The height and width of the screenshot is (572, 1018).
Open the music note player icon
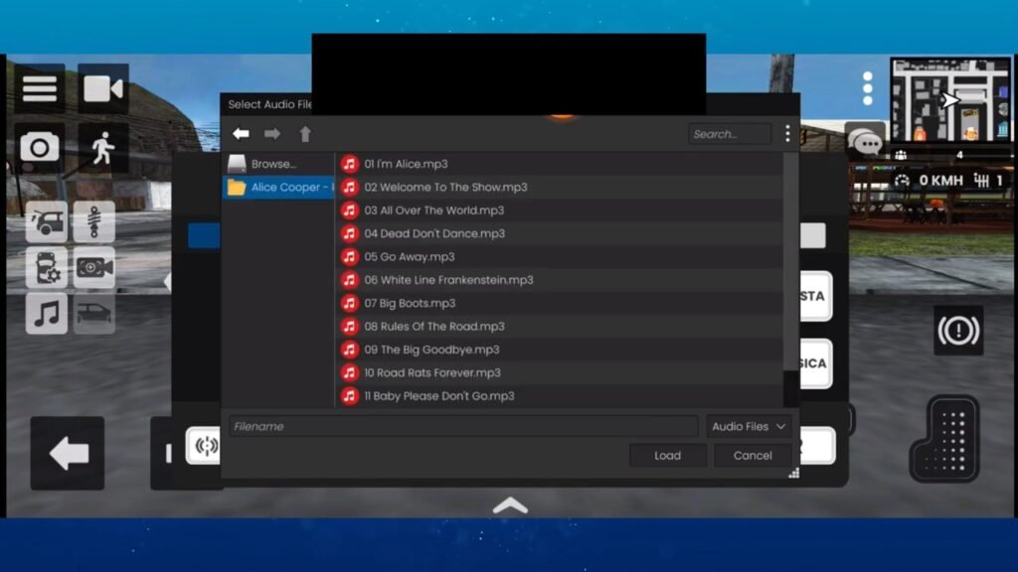[x=46, y=313]
